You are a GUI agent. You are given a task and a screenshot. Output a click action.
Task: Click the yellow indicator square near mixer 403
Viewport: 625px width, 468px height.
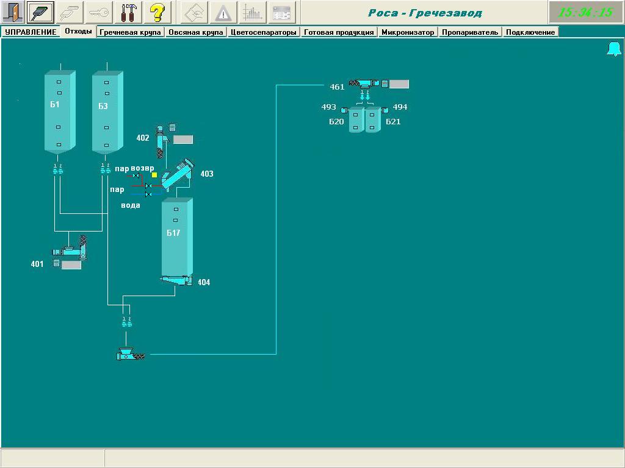coord(154,175)
